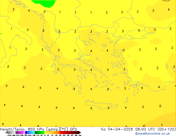
Task: Click the legend scale label 54
Action: tap(80, 135)
